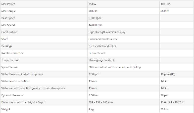The image size is (194, 113).
Task: Click the 14,000 rpm max speed value
Action: [x=95, y=25]
